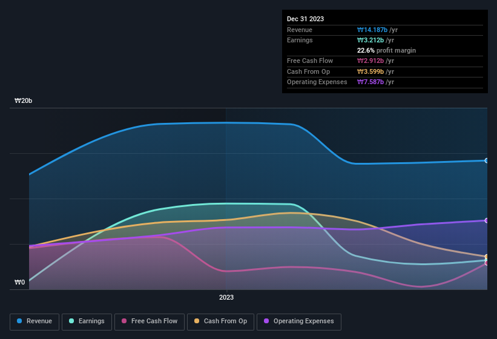Click the 22.6% profit margin text
The image size is (497, 339).
coord(386,50)
